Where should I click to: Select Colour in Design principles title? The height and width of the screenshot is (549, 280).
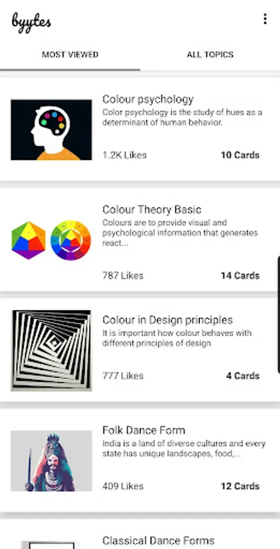167,320
